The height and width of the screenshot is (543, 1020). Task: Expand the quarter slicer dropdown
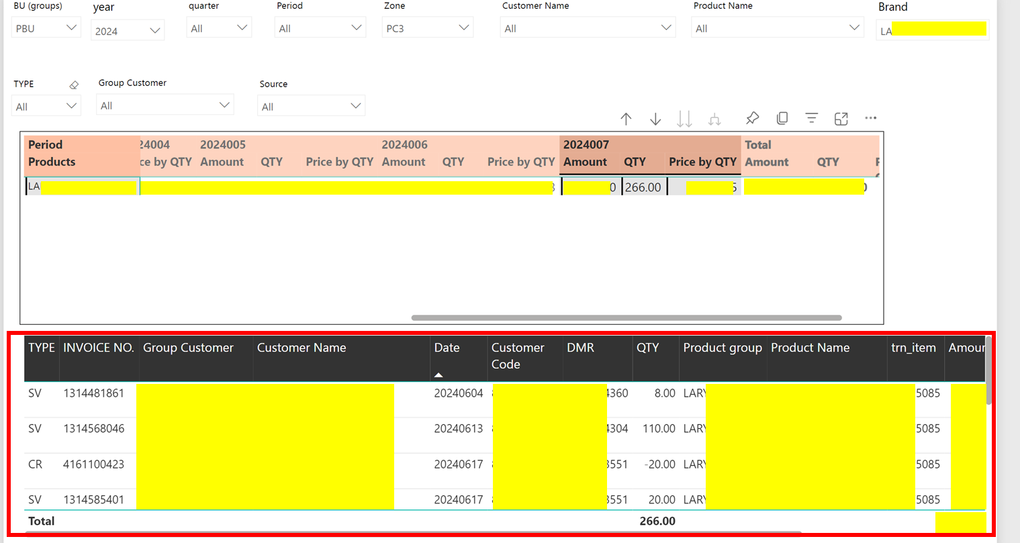coord(219,28)
